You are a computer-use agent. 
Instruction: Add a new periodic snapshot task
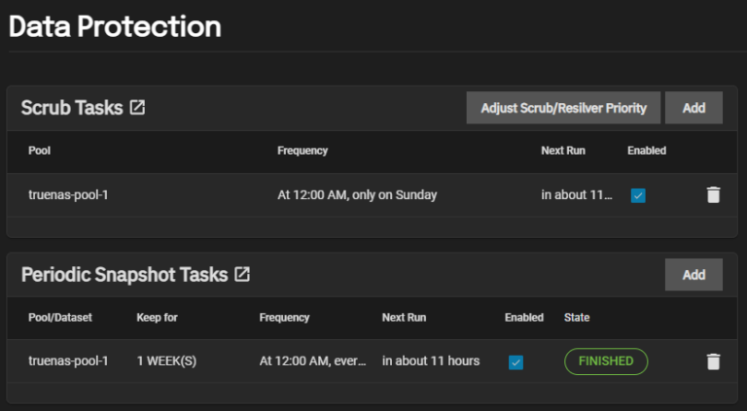point(694,275)
